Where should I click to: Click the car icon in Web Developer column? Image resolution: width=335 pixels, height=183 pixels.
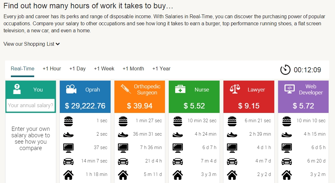(x=287, y=162)
